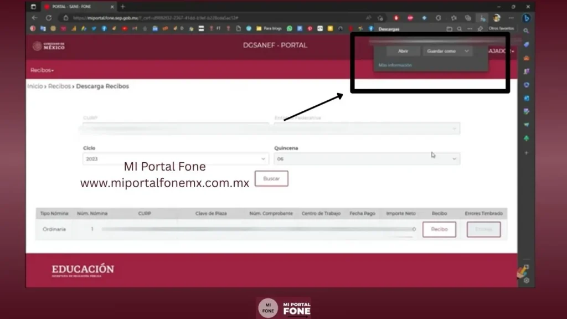Open the Pinterest bookmark
The image size is (567, 319).
point(310,29)
